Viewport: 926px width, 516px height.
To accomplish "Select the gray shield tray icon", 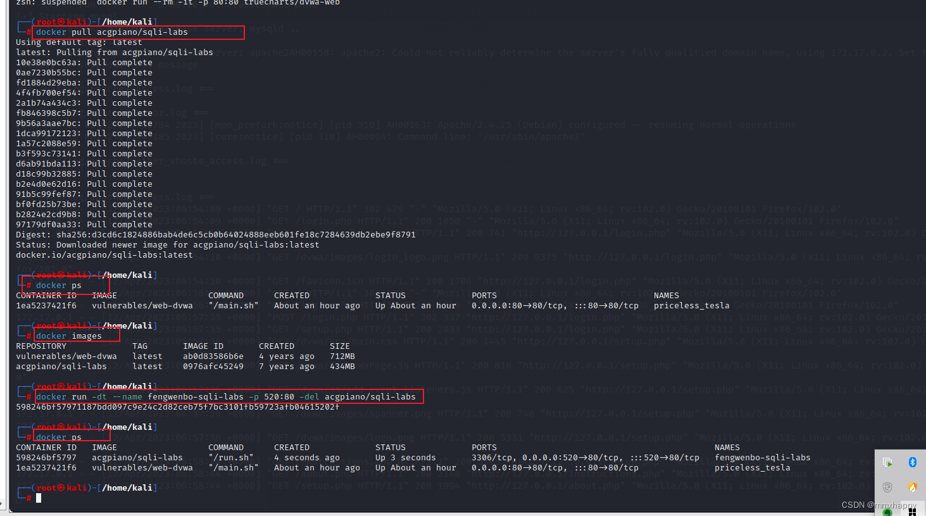I will click(x=887, y=486).
